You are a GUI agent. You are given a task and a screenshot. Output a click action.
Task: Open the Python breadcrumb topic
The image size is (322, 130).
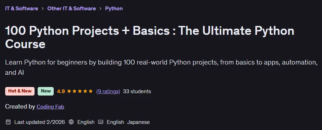[114, 9]
